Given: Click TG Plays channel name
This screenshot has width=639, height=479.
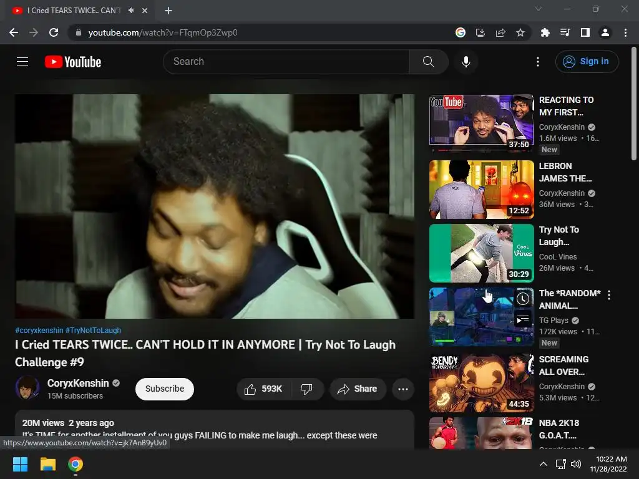Looking at the screenshot, I should [554, 321].
